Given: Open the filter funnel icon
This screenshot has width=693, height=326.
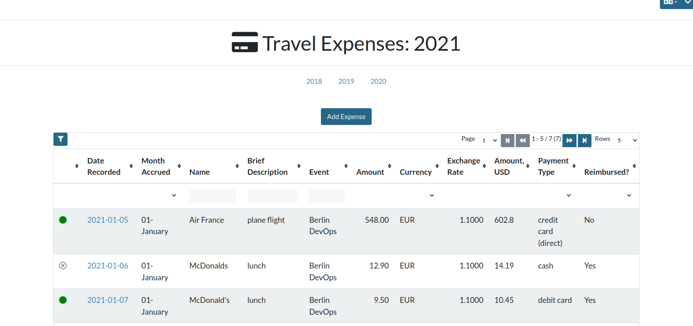Looking at the screenshot, I should coord(60,139).
